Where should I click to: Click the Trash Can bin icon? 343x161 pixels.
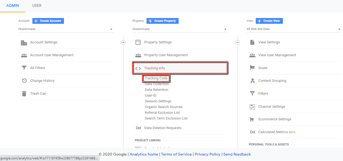pyautogui.click(x=24, y=94)
